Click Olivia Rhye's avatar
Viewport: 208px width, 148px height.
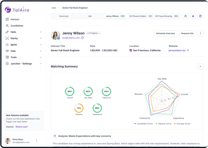pyautogui.click(x=8, y=141)
